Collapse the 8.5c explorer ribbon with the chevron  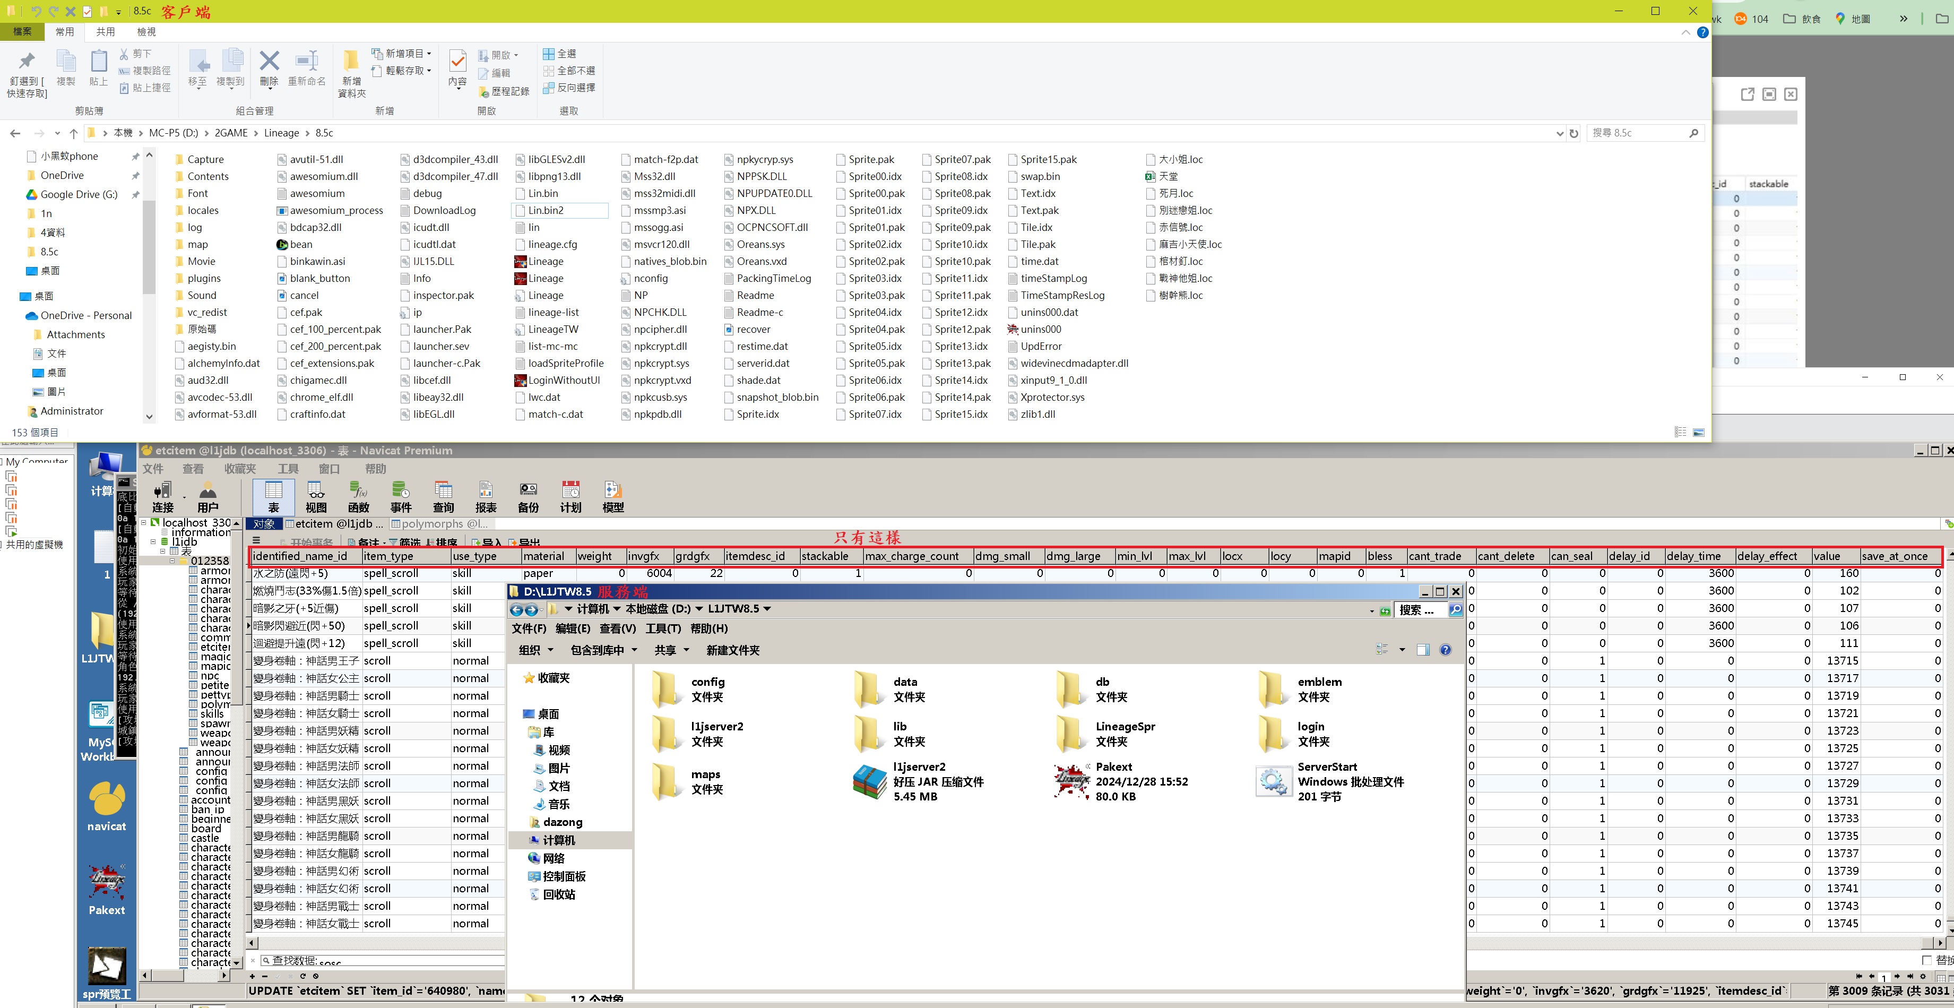(x=1685, y=32)
